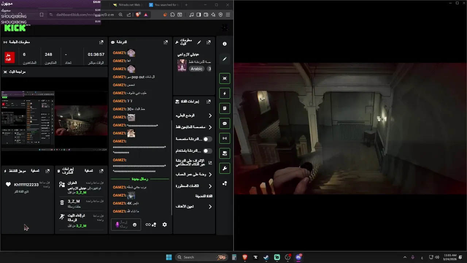
Task: Pop out the الدردشة chat panel
Action: 166,42
